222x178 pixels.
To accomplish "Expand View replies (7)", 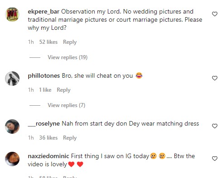I will tap(67, 105).
